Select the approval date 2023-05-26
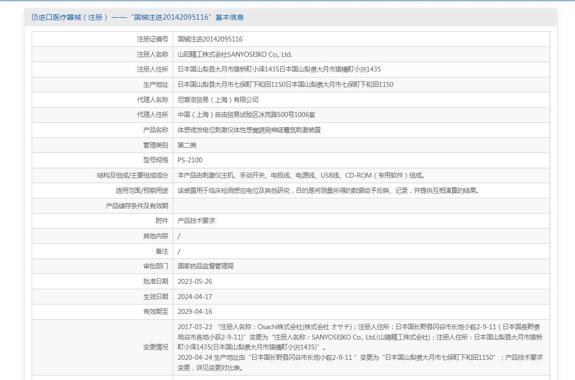Image resolution: width=575 pixels, height=380 pixels. 195,281
